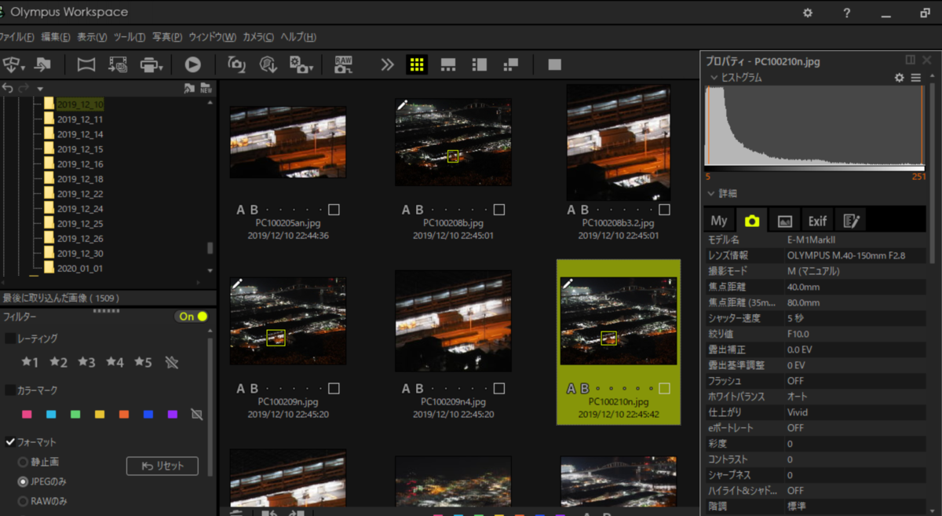Switch to the My tab

(719, 221)
